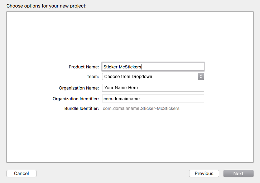260x183 pixels.
Task: Click the word 'Sticker' in Product Name field
Action: point(110,67)
